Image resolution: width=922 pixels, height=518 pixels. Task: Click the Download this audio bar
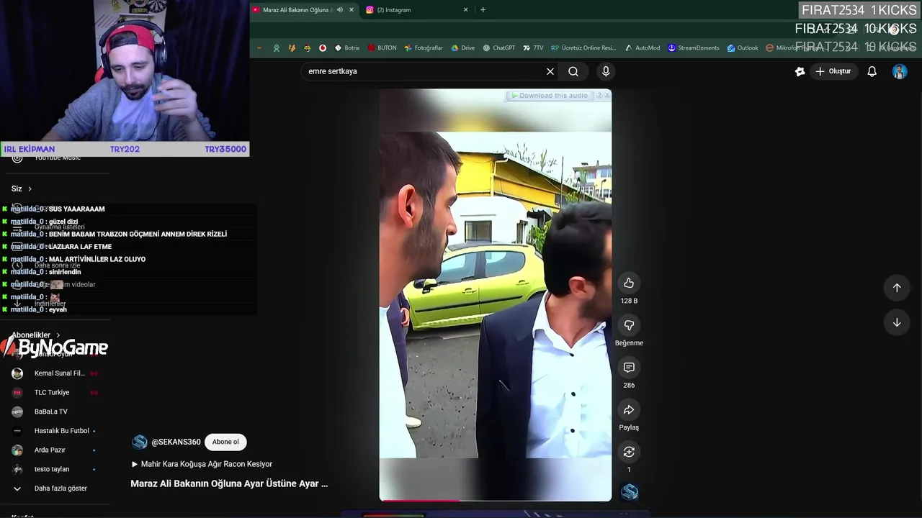click(x=549, y=96)
